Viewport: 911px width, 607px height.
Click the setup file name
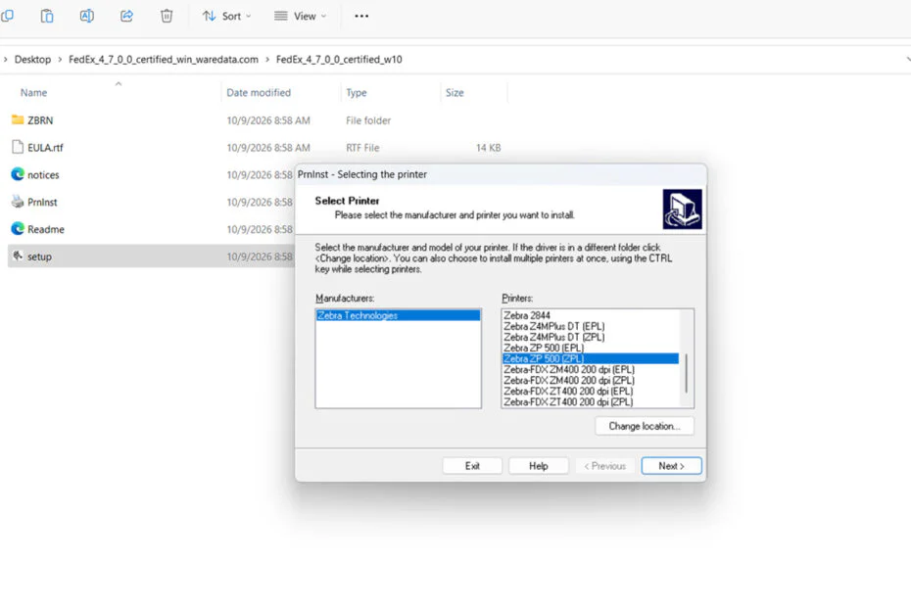[x=39, y=257]
